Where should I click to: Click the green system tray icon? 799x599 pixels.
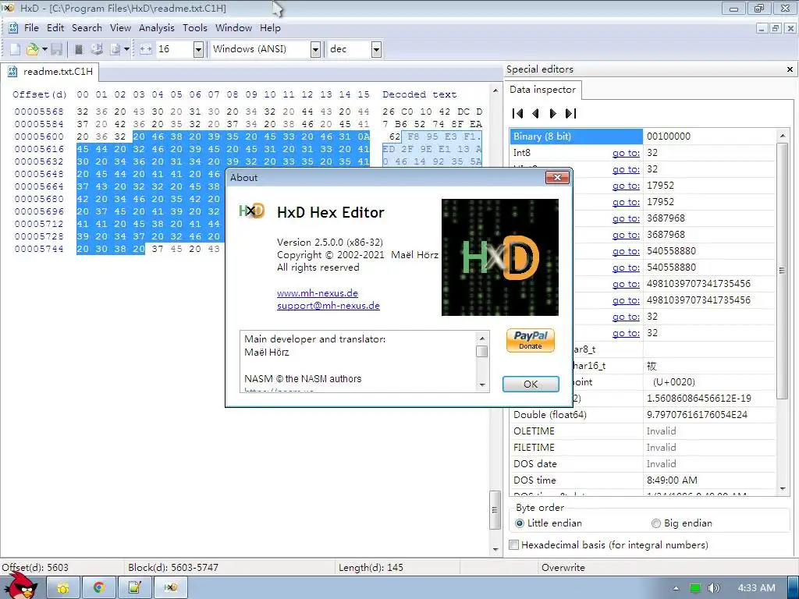(695, 588)
